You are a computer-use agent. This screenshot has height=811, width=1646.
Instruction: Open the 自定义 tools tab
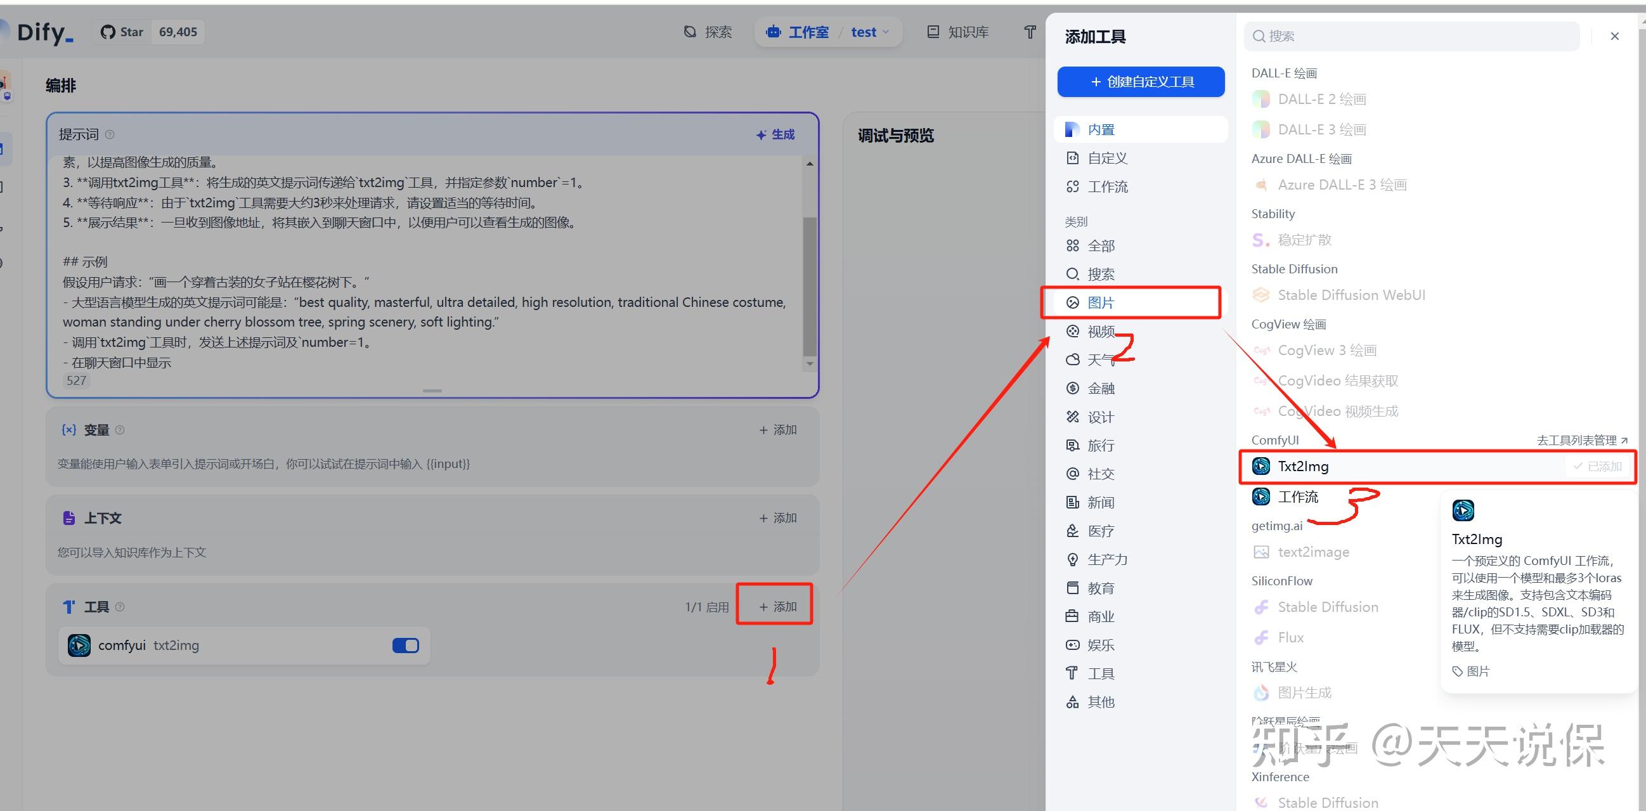pyautogui.click(x=1106, y=158)
